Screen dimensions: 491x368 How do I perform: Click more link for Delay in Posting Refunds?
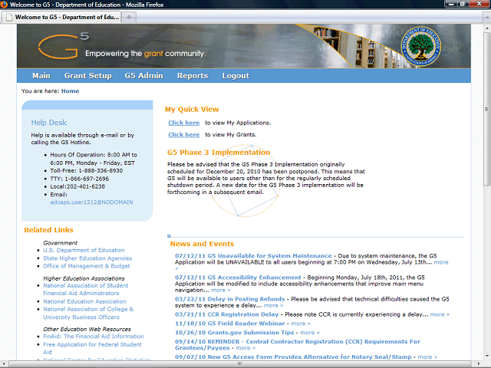click(273, 305)
